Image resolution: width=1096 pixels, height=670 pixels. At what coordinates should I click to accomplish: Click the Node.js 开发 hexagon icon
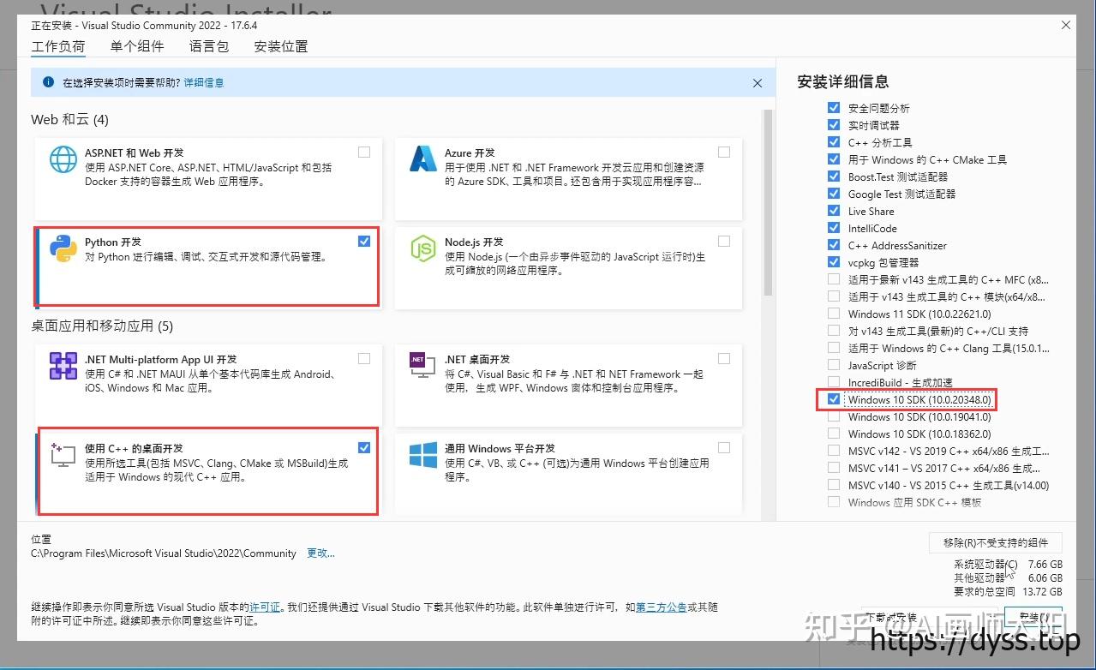pos(423,249)
